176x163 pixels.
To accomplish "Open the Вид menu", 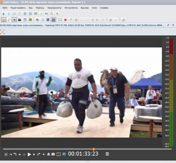I will point(31,8).
